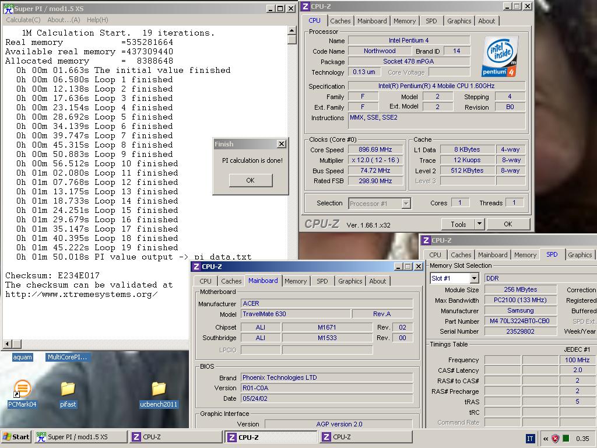Click OK button in CPU-Z CPU window

[508, 224]
